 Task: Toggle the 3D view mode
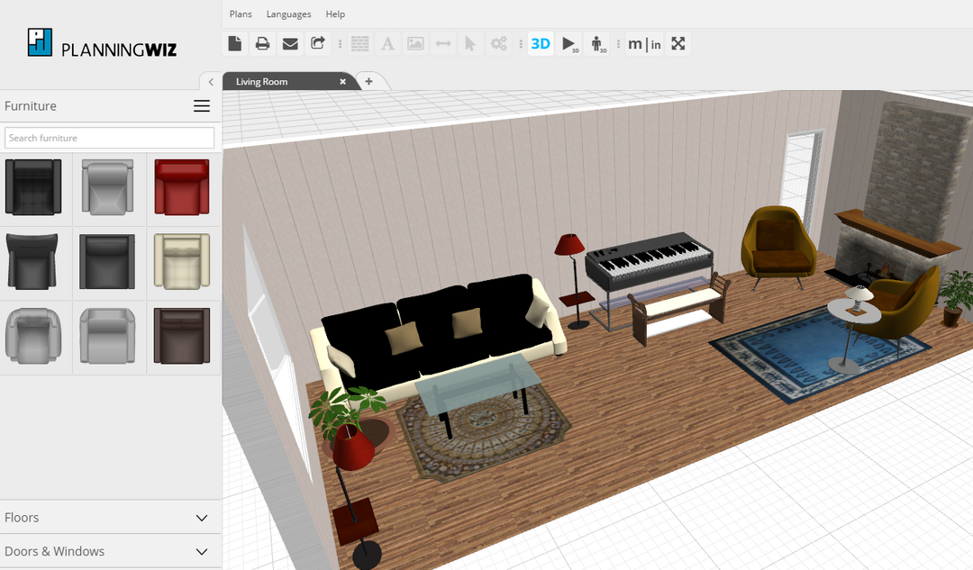tap(541, 43)
